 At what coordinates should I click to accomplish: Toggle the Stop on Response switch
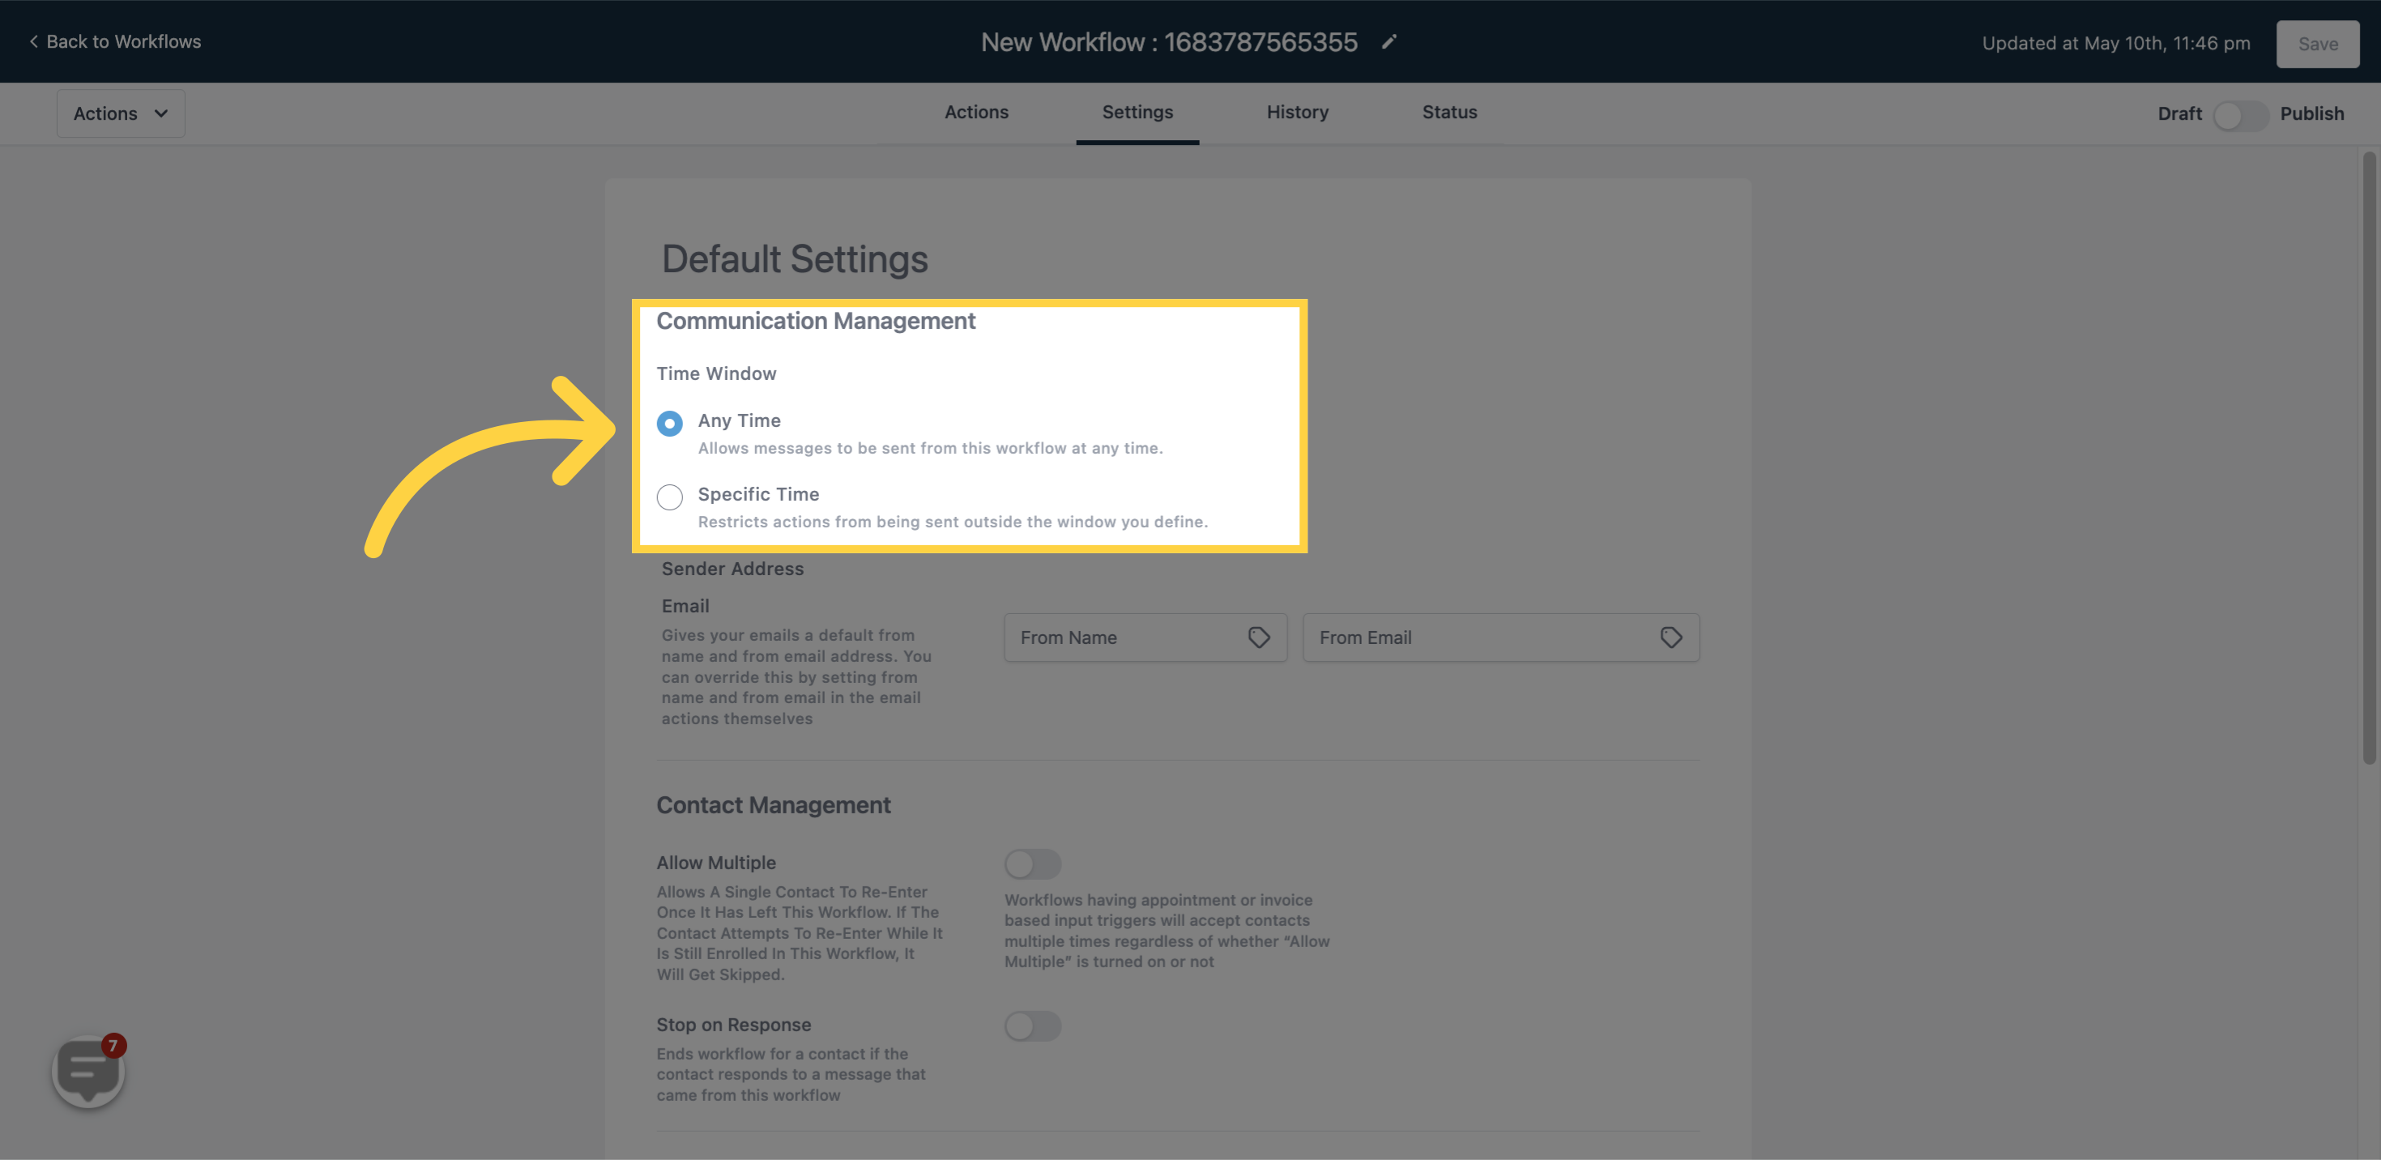[x=1033, y=1026]
